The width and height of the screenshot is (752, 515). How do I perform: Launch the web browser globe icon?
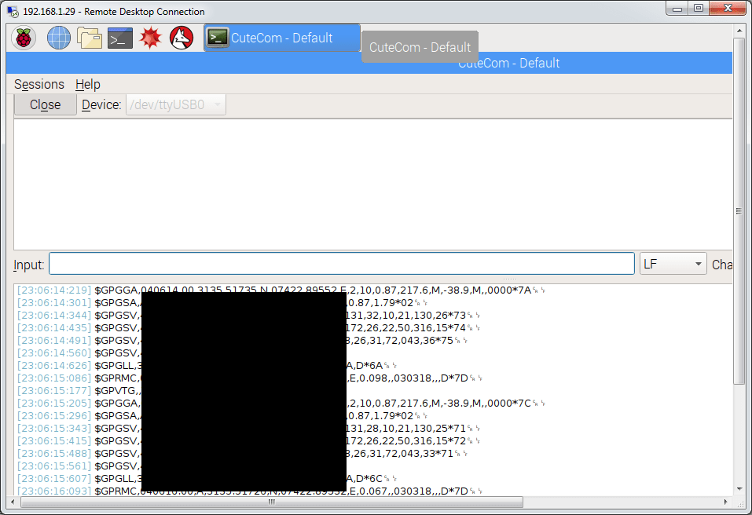point(58,38)
